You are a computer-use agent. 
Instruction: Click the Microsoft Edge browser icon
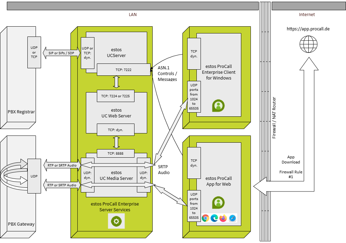click(215, 218)
